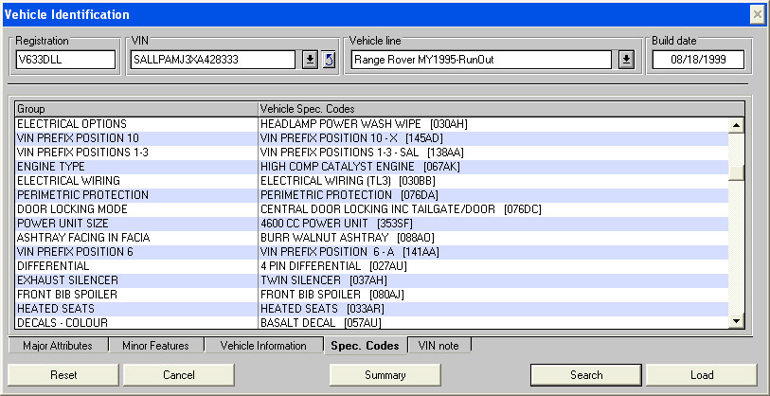The image size is (770, 396).
Task: Switch to the Major Attributes tab
Action: click(58, 346)
